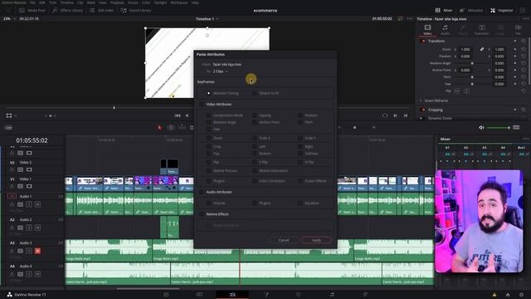Click the viewer speaker volume icon
Screen dimensions: 531x299
click(x=481, y=127)
